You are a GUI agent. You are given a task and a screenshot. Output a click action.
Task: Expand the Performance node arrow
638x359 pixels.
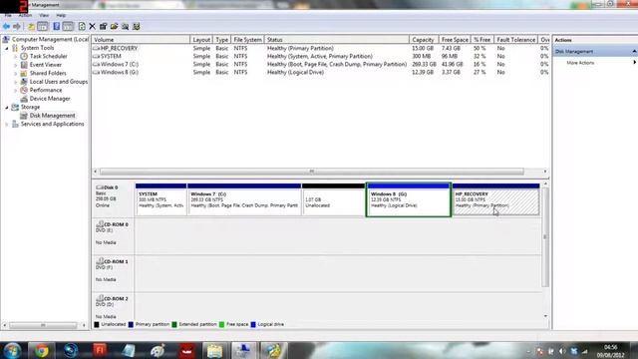click(x=16, y=91)
